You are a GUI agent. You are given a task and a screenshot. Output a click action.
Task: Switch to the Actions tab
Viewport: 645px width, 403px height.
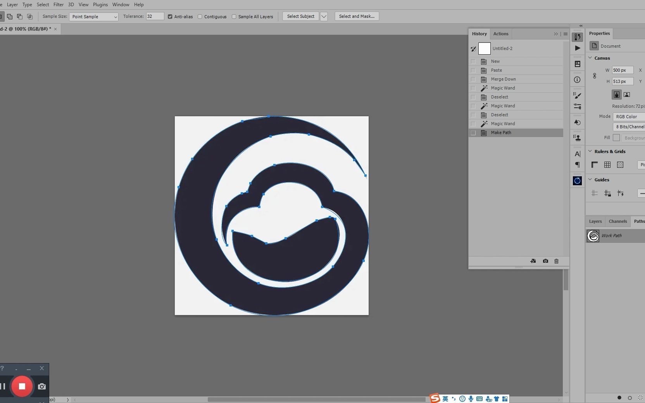[x=501, y=34]
